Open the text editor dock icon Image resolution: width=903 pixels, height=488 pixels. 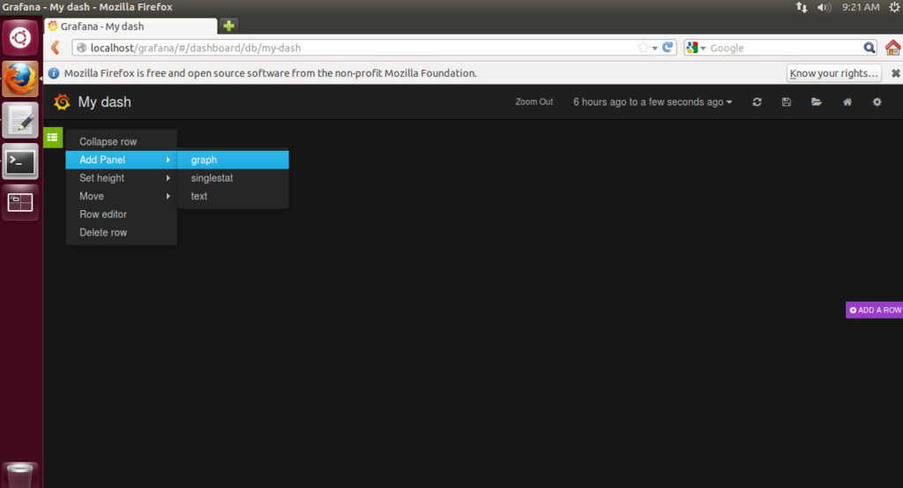click(20, 120)
